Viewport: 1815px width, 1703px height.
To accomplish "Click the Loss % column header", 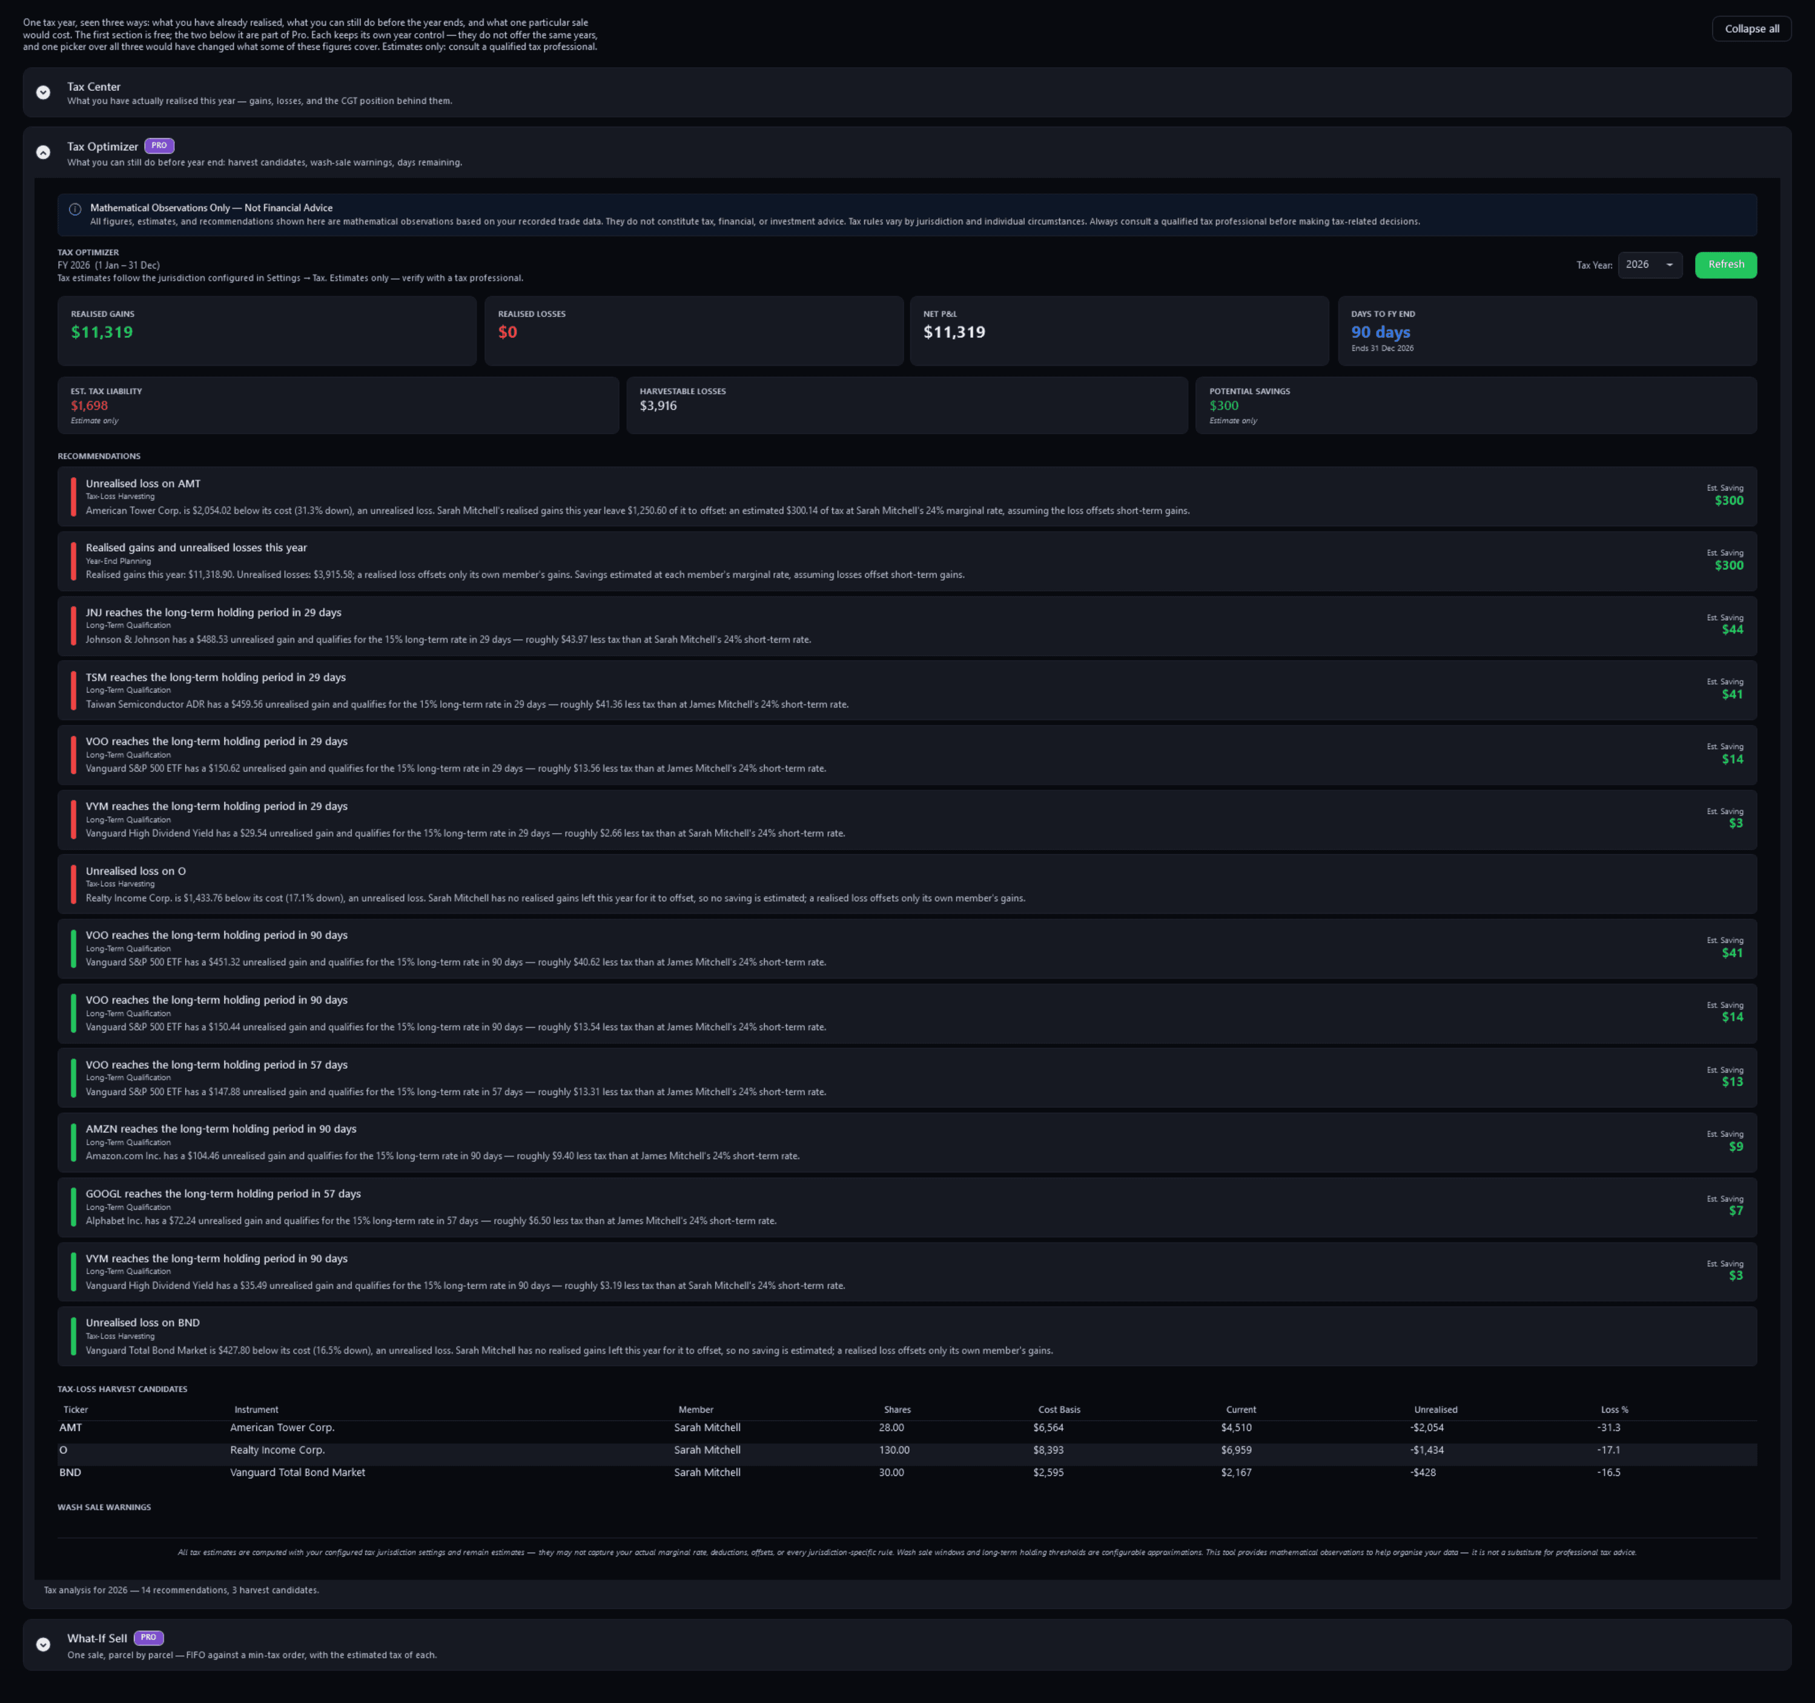I will [1613, 1409].
